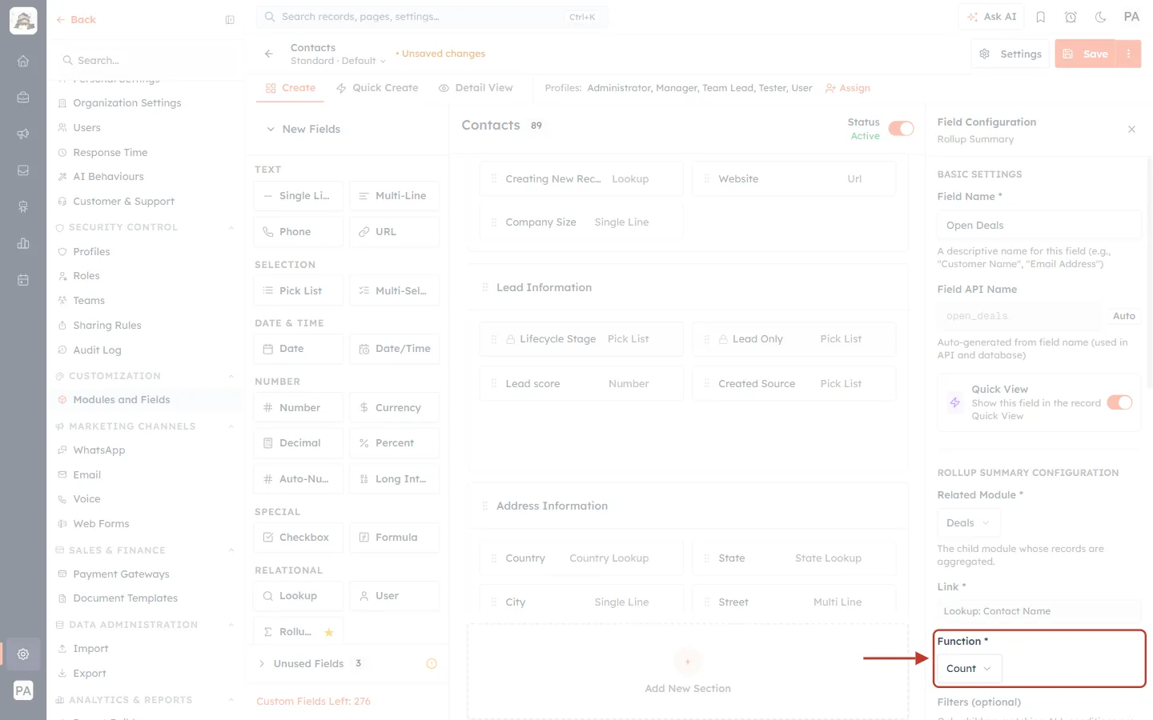Click the megaphone campaigns icon in left rail
This screenshot has width=1153, height=720.
[23, 134]
